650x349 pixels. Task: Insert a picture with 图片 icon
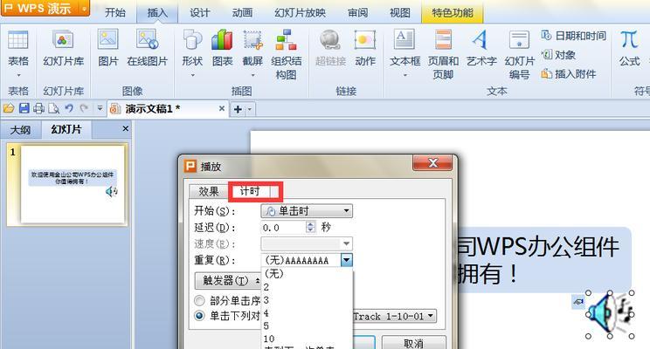click(108, 40)
